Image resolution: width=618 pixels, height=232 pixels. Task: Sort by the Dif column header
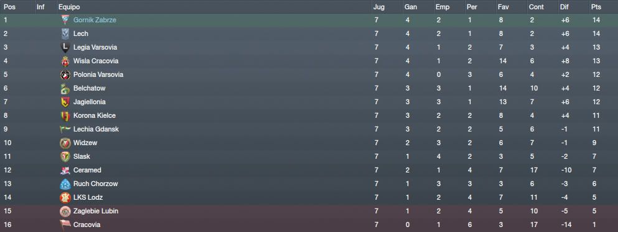pyautogui.click(x=564, y=7)
